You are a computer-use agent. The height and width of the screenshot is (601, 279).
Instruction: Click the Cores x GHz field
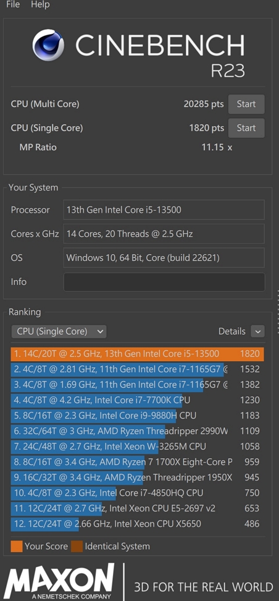tap(164, 234)
